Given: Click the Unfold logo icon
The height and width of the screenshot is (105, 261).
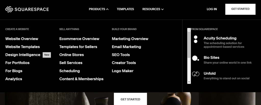Looking at the screenshot, I should [195, 74].
